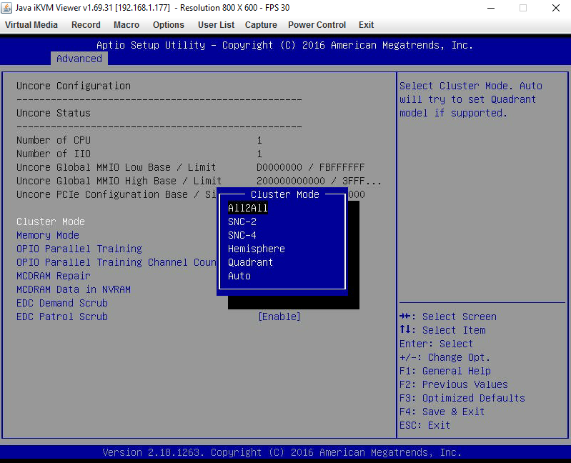Click the Aptio Setup Utility header text
Viewport: 571px width, 463px height.
point(284,45)
